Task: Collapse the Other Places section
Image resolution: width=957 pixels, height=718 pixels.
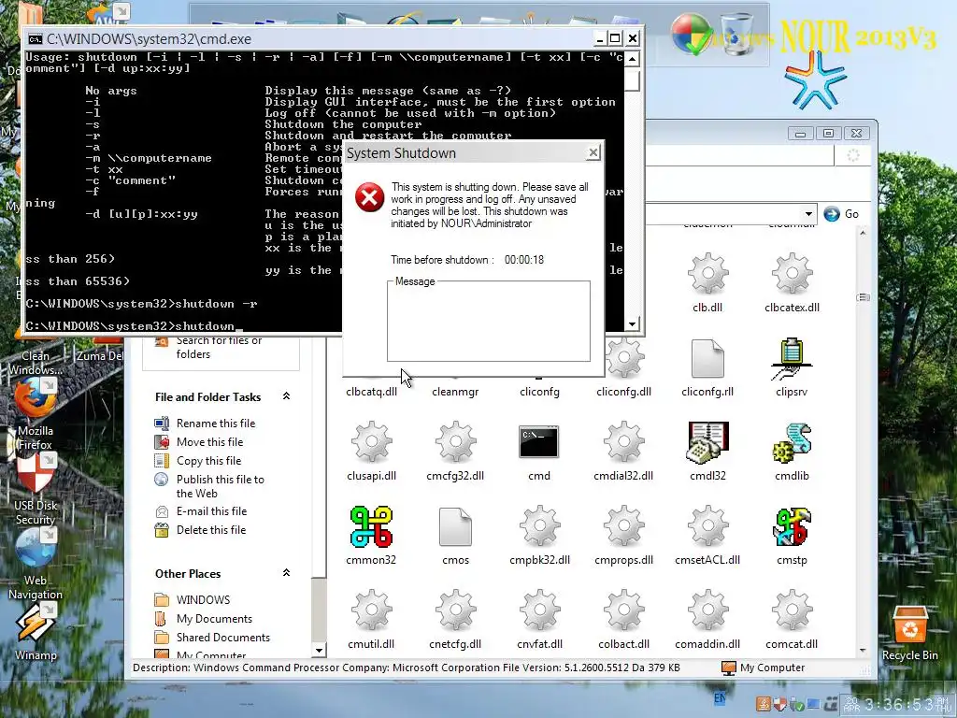Action: 286,573
